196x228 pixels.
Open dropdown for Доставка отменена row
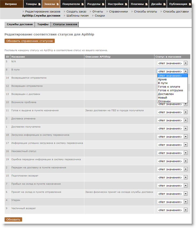coord(172,120)
